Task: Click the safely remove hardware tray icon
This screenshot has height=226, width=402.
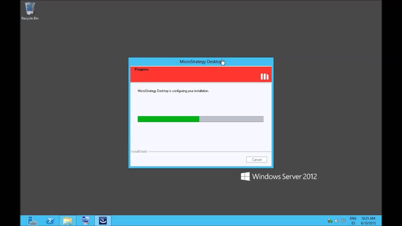Action: (x=330, y=221)
